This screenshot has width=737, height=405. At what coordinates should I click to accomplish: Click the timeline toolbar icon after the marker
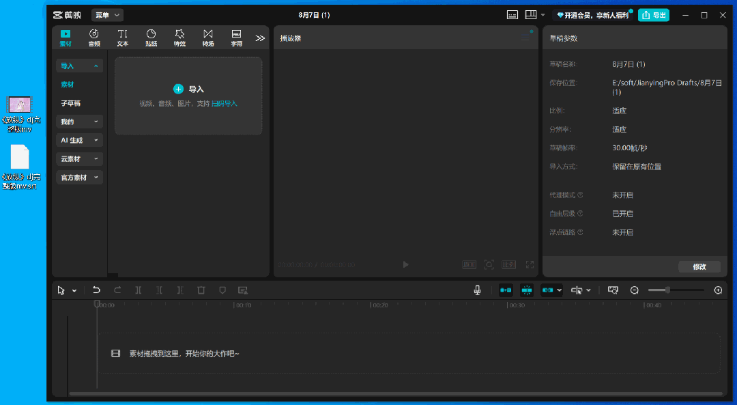pos(243,290)
